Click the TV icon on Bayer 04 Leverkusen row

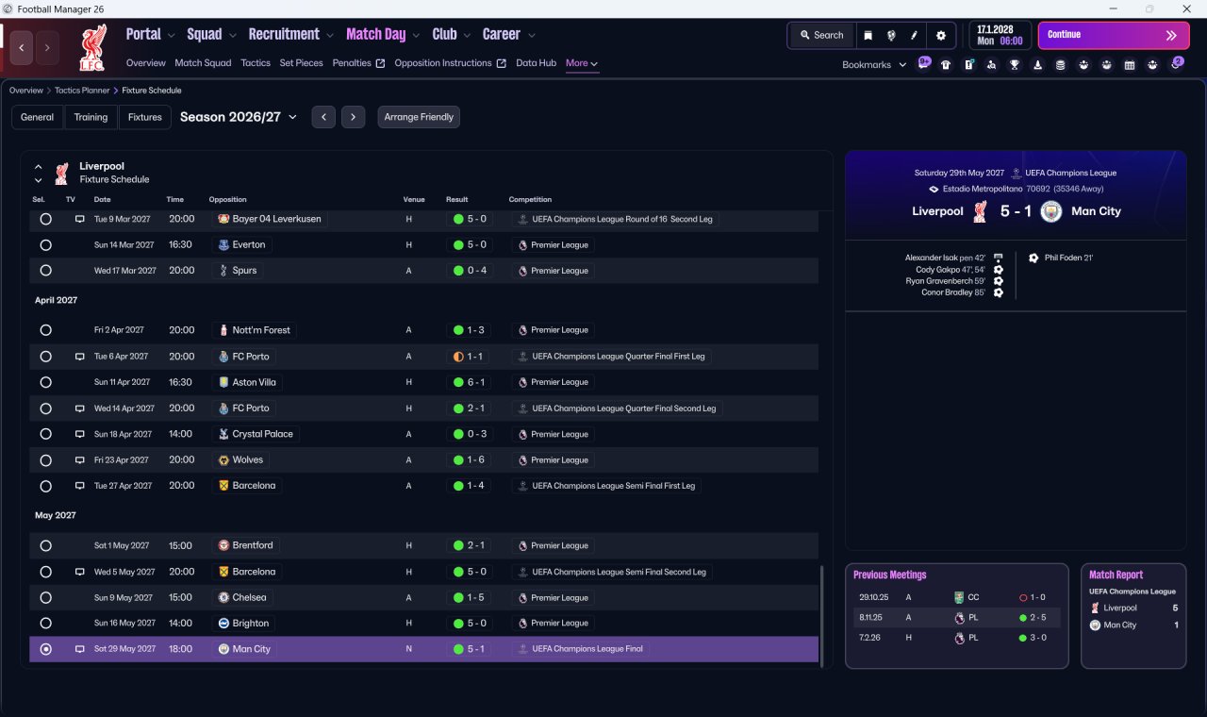80,219
